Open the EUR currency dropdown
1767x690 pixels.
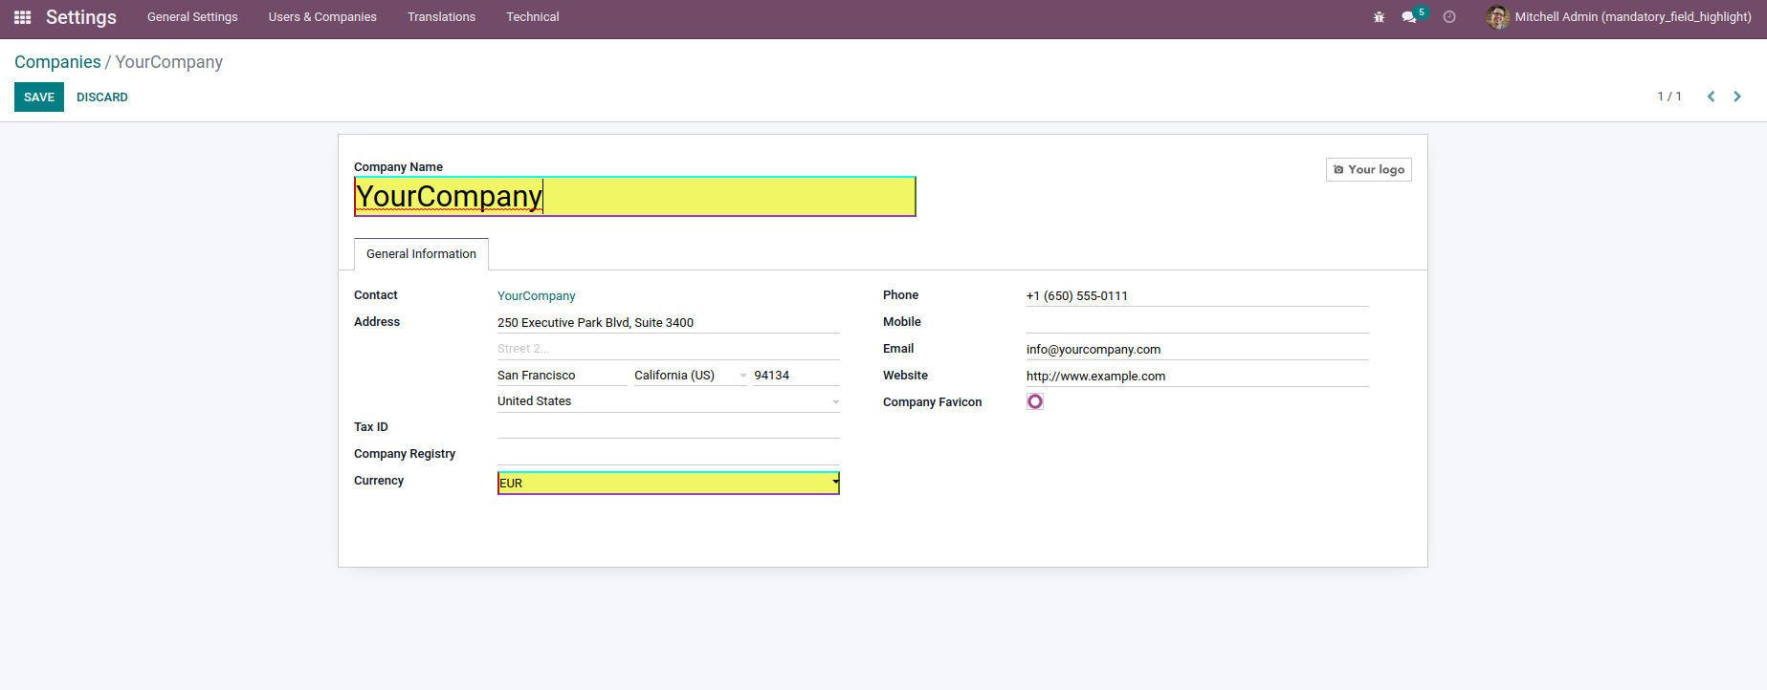(835, 483)
